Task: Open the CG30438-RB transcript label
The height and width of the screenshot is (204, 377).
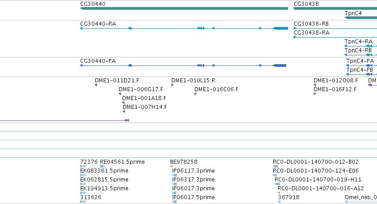Action: point(311,24)
